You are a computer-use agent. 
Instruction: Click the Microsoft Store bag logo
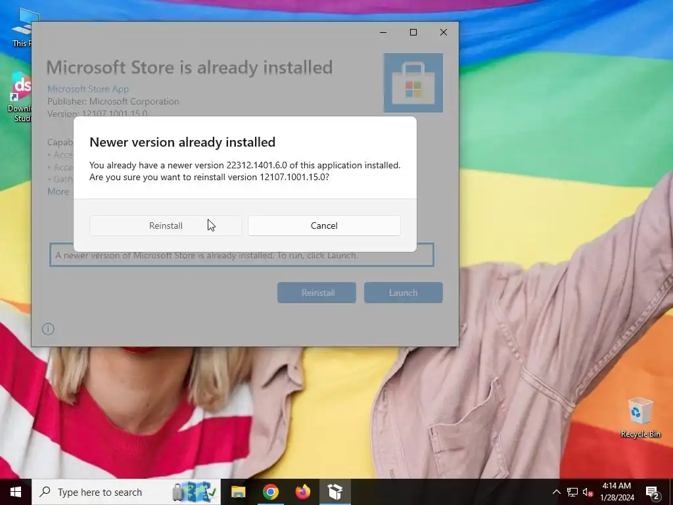click(413, 83)
